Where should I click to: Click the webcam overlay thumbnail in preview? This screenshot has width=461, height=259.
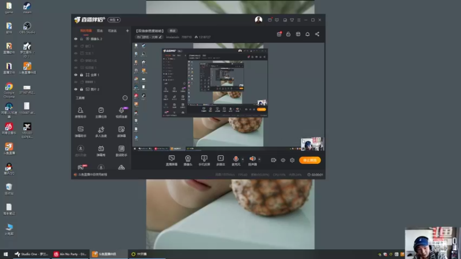click(x=312, y=143)
